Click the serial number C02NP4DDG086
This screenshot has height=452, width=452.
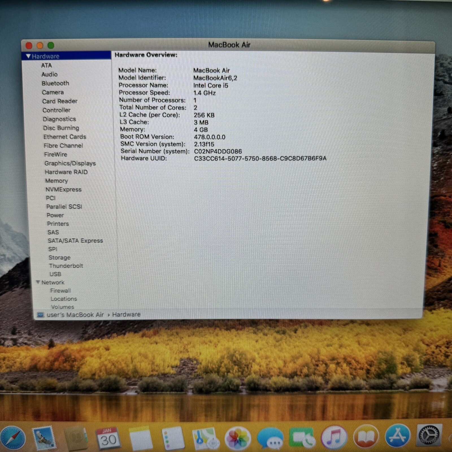pyautogui.click(x=218, y=151)
